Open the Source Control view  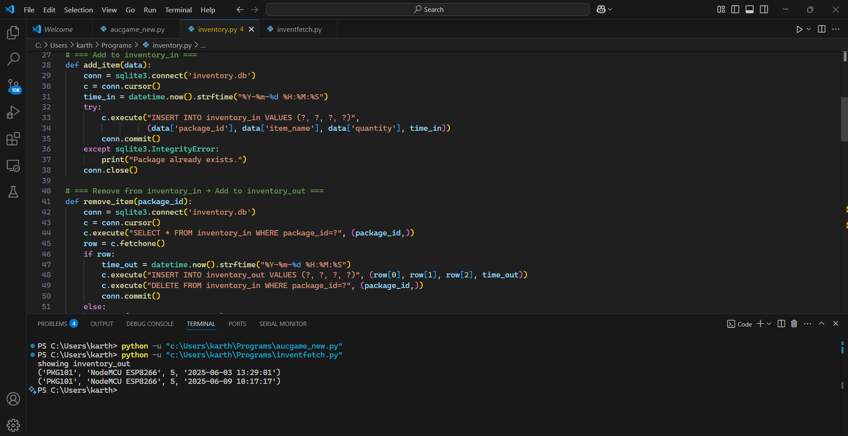[x=13, y=86]
